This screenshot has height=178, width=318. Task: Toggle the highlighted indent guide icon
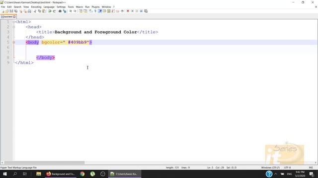(100, 11)
